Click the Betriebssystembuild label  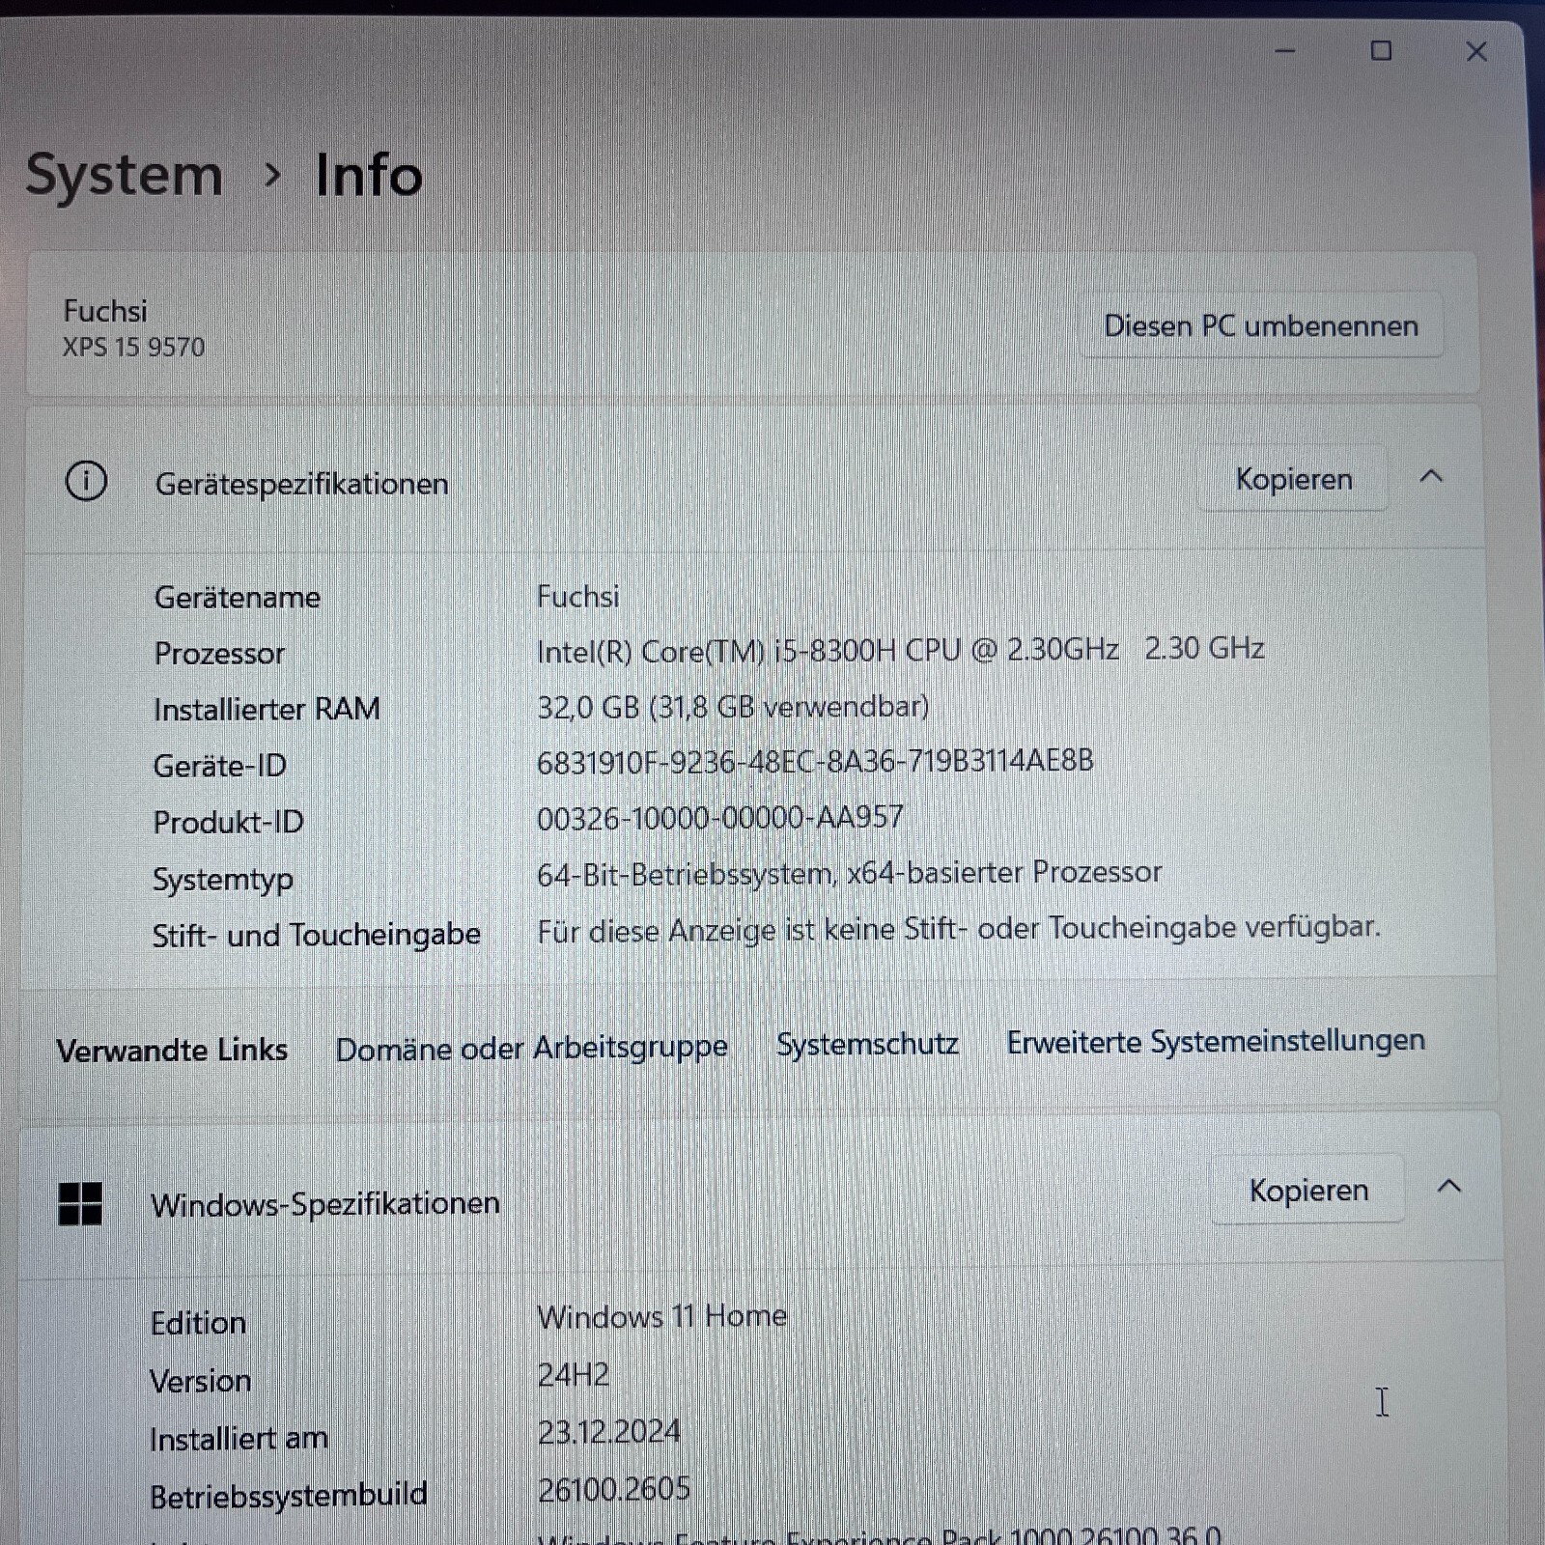click(x=289, y=1496)
